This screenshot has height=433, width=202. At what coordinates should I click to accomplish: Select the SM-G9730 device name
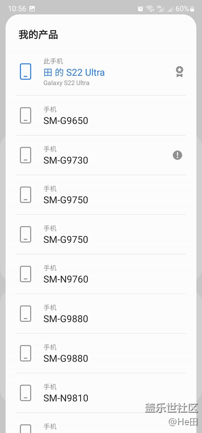click(66, 160)
